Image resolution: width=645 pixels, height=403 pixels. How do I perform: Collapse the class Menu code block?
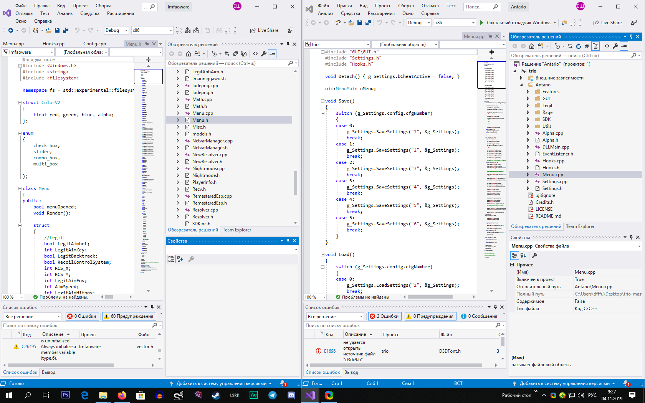(20, 188)
